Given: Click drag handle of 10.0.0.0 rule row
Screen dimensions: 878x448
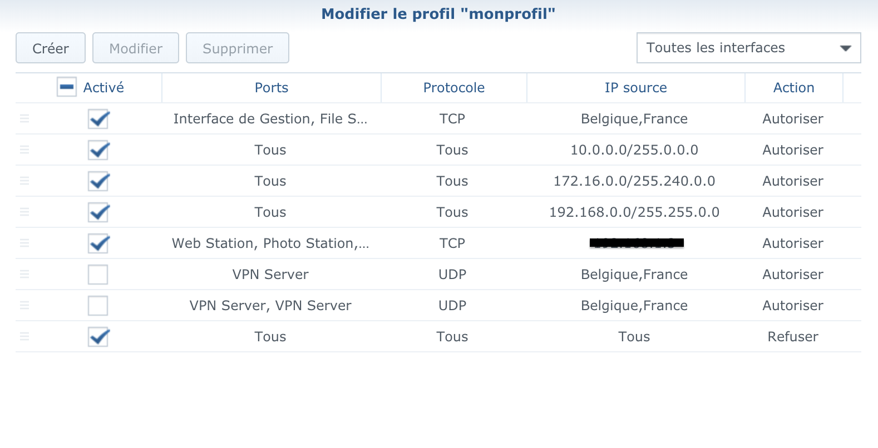Looking at the screenshot, I should click(x=24, y=150).
